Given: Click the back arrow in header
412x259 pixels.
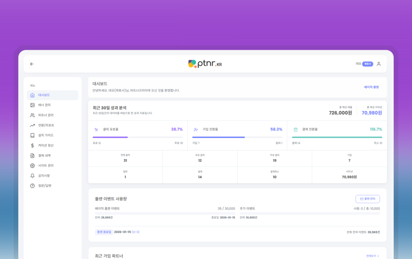Looking at the screenshot, I should click(32, 64).
